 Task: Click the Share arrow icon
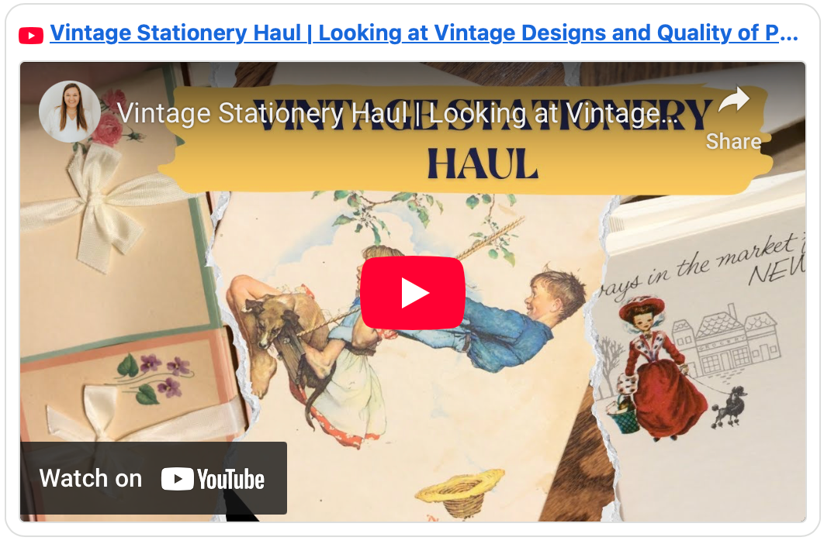coord(734,100)
